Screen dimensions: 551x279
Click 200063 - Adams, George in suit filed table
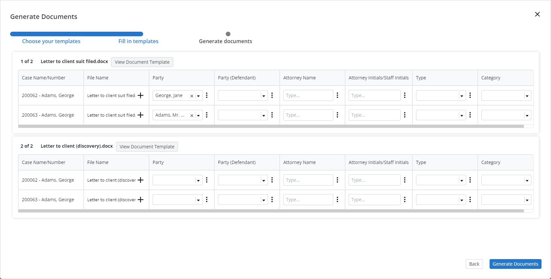pos(48,115)
